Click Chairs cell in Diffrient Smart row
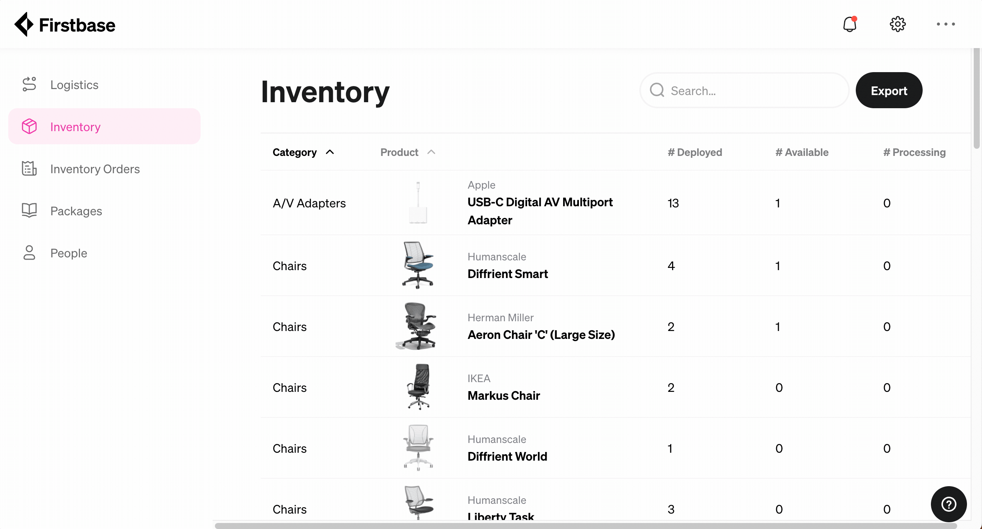The height and width of the screenshot is (529, 982). click(289, 266)
